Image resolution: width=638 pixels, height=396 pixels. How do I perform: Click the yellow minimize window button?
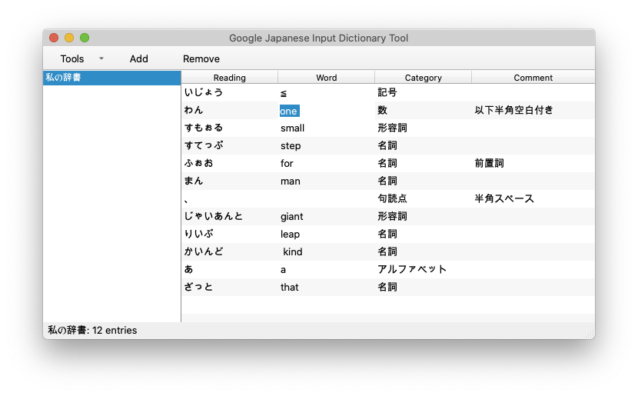pyautogui.click(x=69, y=38)
